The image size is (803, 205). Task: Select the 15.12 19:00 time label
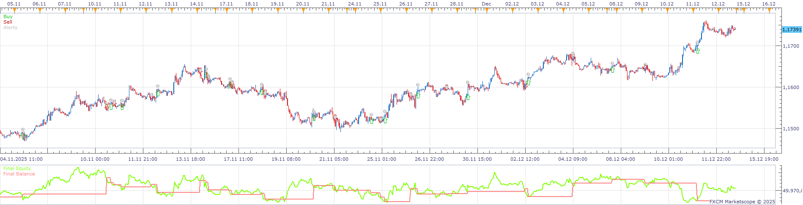pos(764,159)
